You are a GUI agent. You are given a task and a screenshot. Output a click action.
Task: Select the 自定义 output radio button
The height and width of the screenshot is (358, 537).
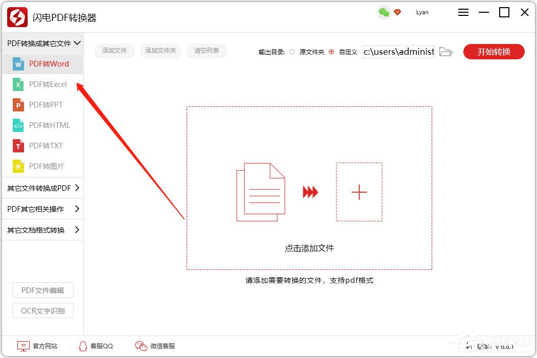coord(331,52)
